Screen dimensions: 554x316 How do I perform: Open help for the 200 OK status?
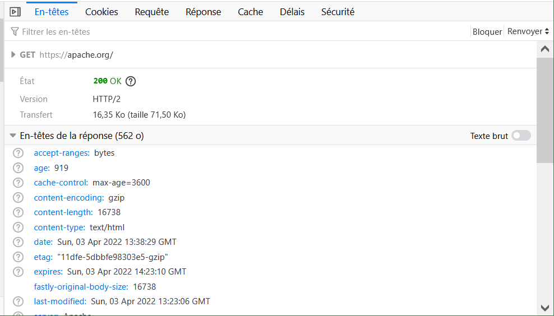tap(131, 81)
